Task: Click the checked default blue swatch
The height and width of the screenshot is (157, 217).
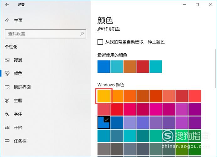Action: point(104,123)
